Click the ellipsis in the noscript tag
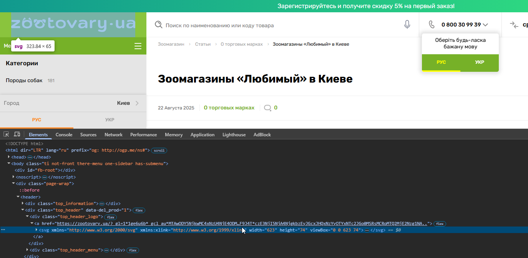This screenshot has width=528, height=258. pyautogui.click(x=44, y=177)
